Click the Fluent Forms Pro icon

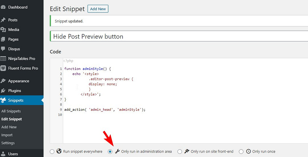3,68
